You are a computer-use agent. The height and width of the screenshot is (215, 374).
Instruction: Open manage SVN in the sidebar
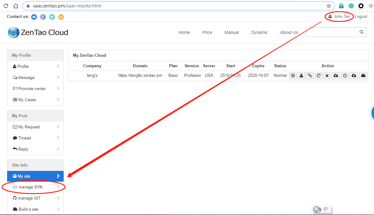(35, 187)
